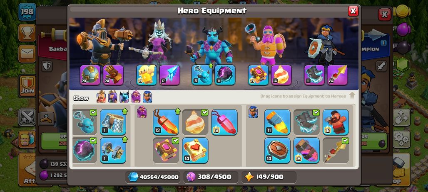Close the Hero Equipment window
This screenshot has height=192, width=428.
[353, 11]
